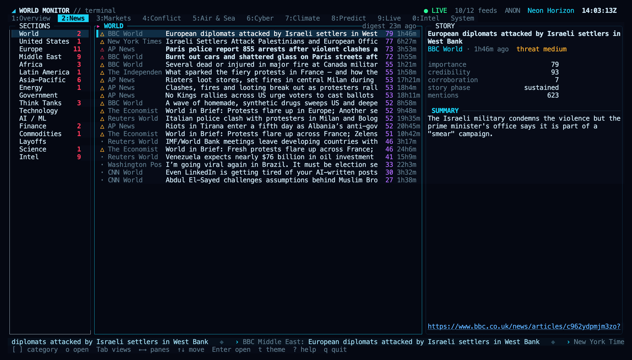Viewport: 632px width, 360px height.
Task: Open the 3:Markets tab
Action: (114, 18)
